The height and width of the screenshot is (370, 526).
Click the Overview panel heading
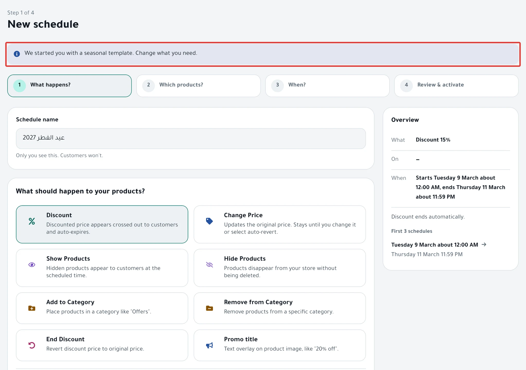coord(405,120)
